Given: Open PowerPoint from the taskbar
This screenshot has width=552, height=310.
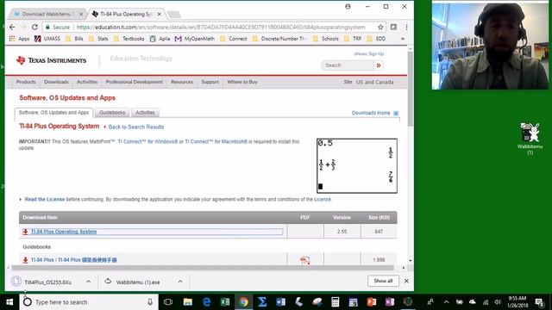Looking at the screenshot, I should [x=372, y=302].
